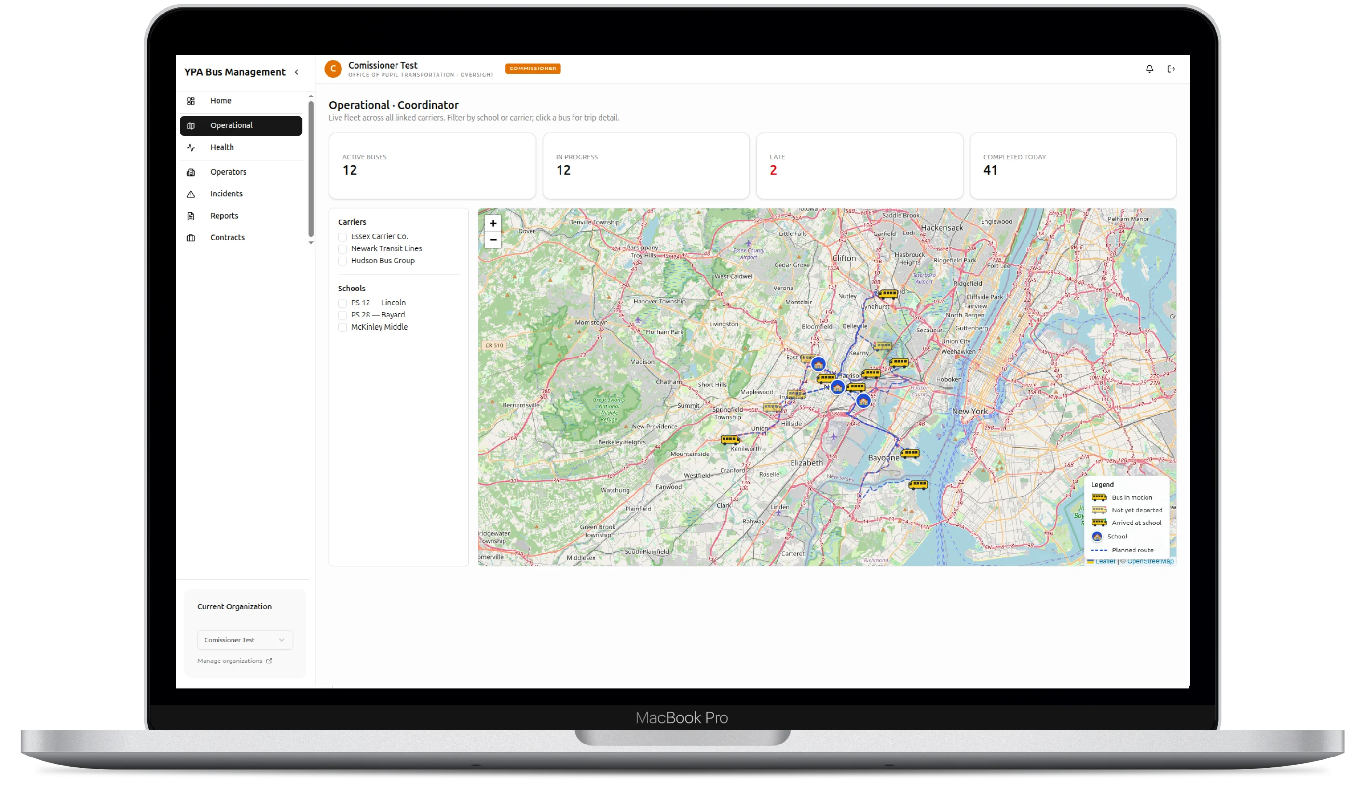Click the 'Operational · Coordinator' page heading

pos(394,105)
